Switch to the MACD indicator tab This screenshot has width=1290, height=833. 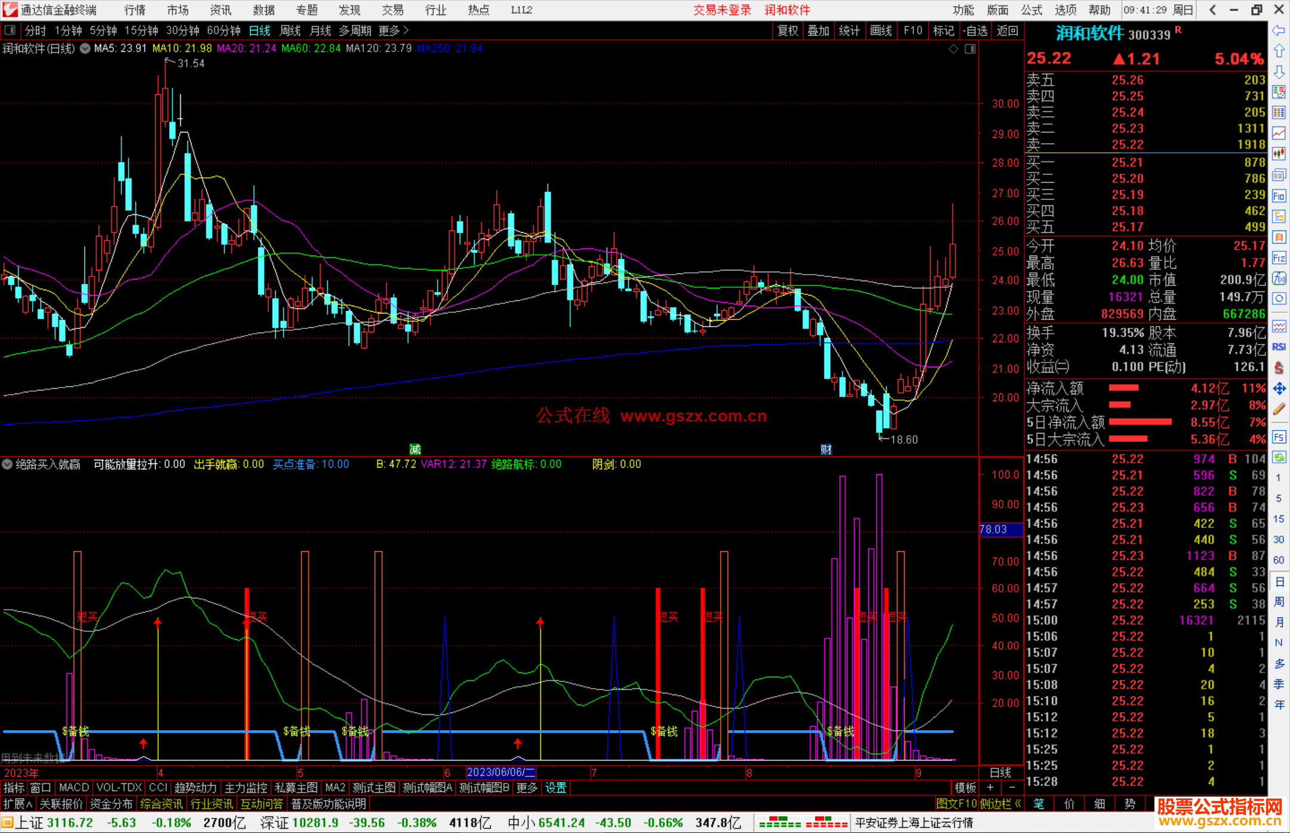click(74, 788)
